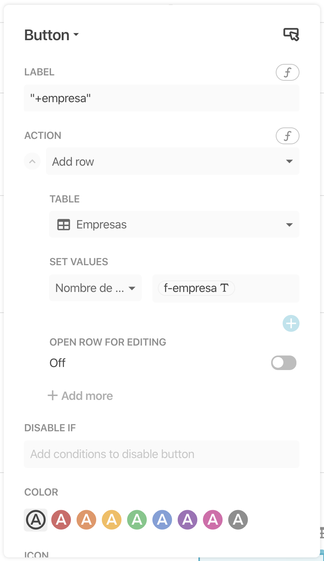Pick the default outlined color swatch

(36, 520)
